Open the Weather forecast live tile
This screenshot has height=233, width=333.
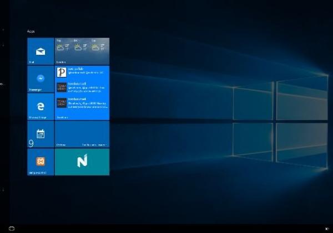[82, 51]
